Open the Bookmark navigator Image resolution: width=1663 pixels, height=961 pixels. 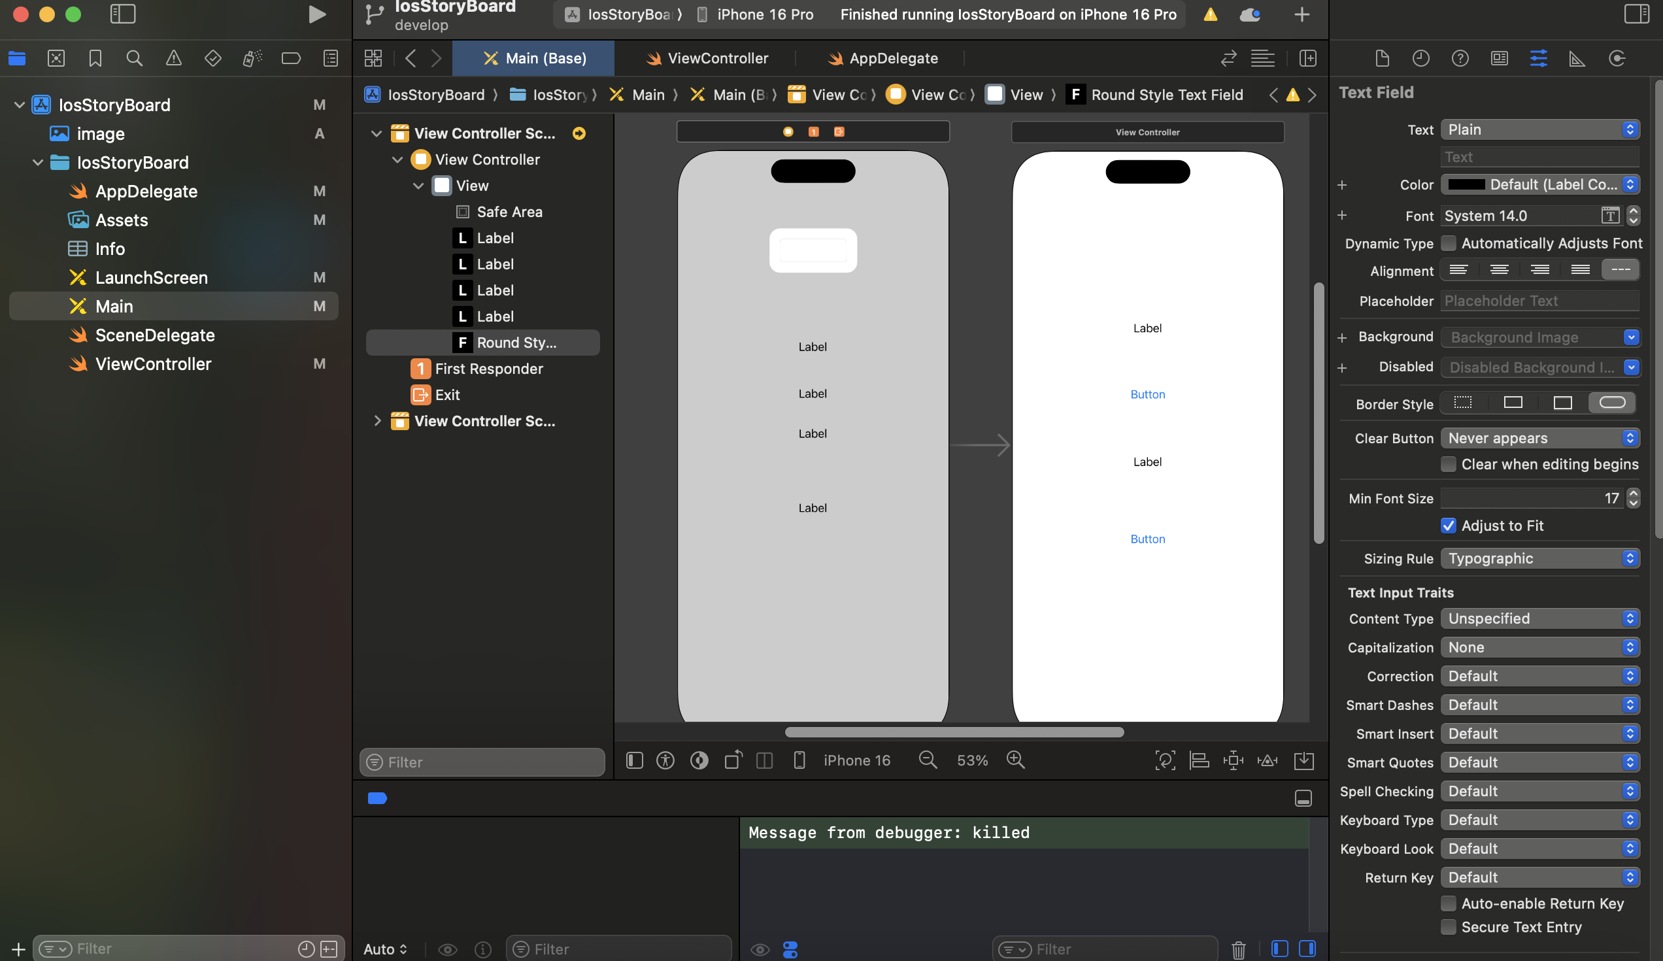95,58
